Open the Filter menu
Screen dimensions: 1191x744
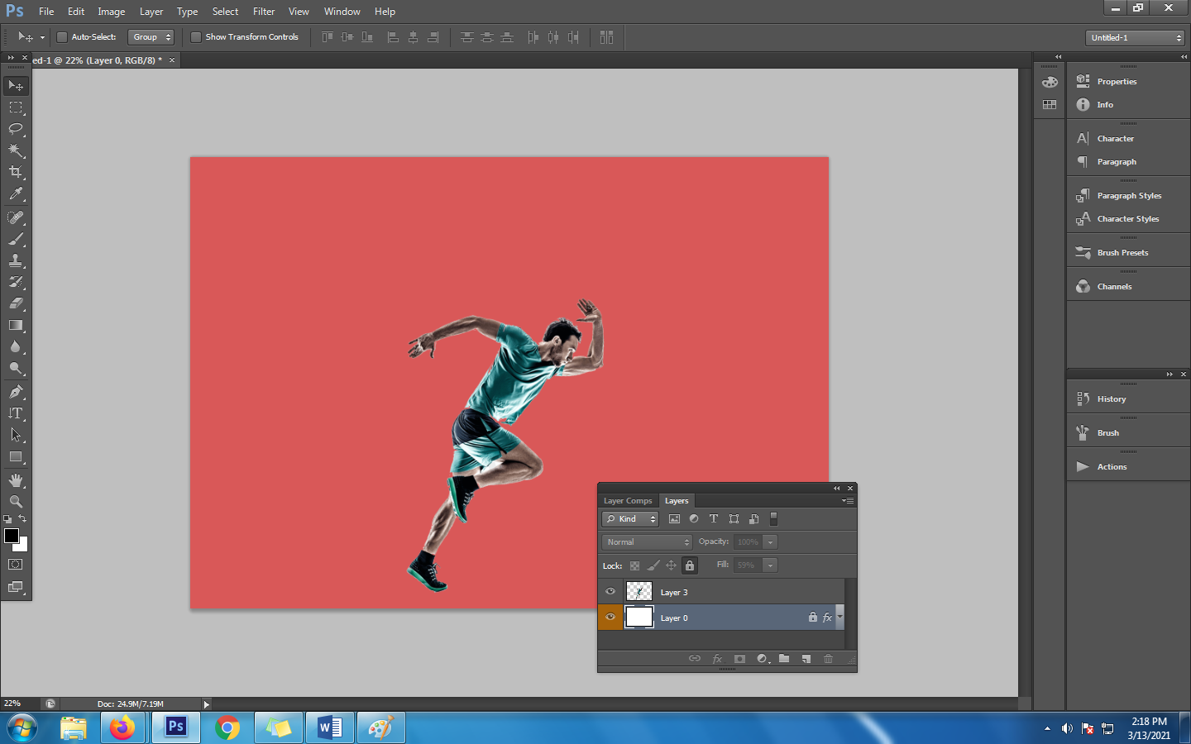[x=263, y=12]
